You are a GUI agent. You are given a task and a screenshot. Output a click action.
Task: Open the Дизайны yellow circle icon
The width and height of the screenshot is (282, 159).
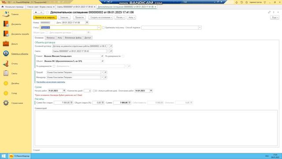pyautogui.click(x=6, y=83)
